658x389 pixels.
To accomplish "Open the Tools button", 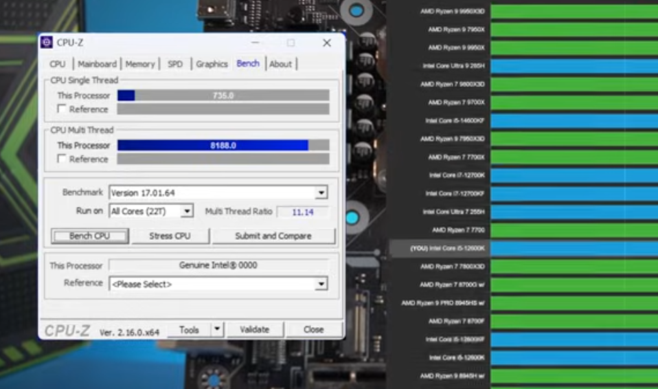I will (189, 330).
